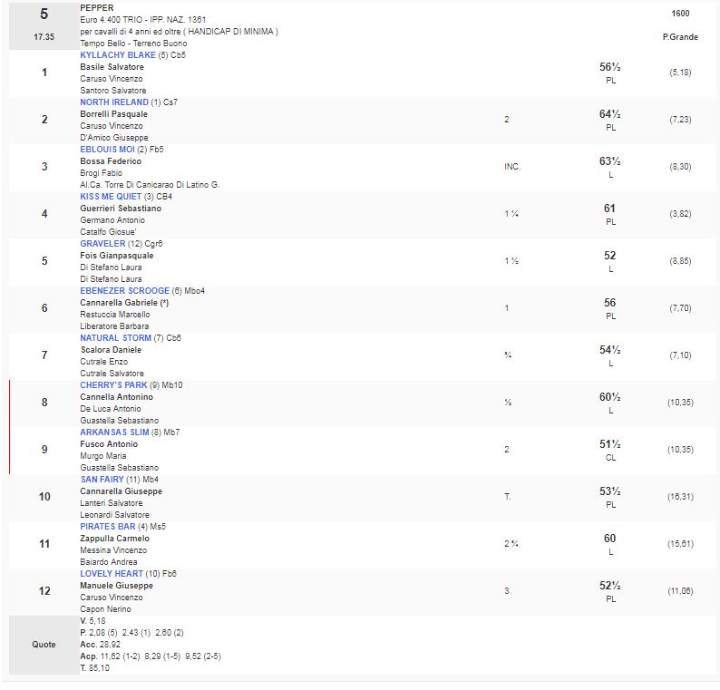This screenshot has width=720, height=690.
Task: Select the Quote label cell
Action: (44, 645)
